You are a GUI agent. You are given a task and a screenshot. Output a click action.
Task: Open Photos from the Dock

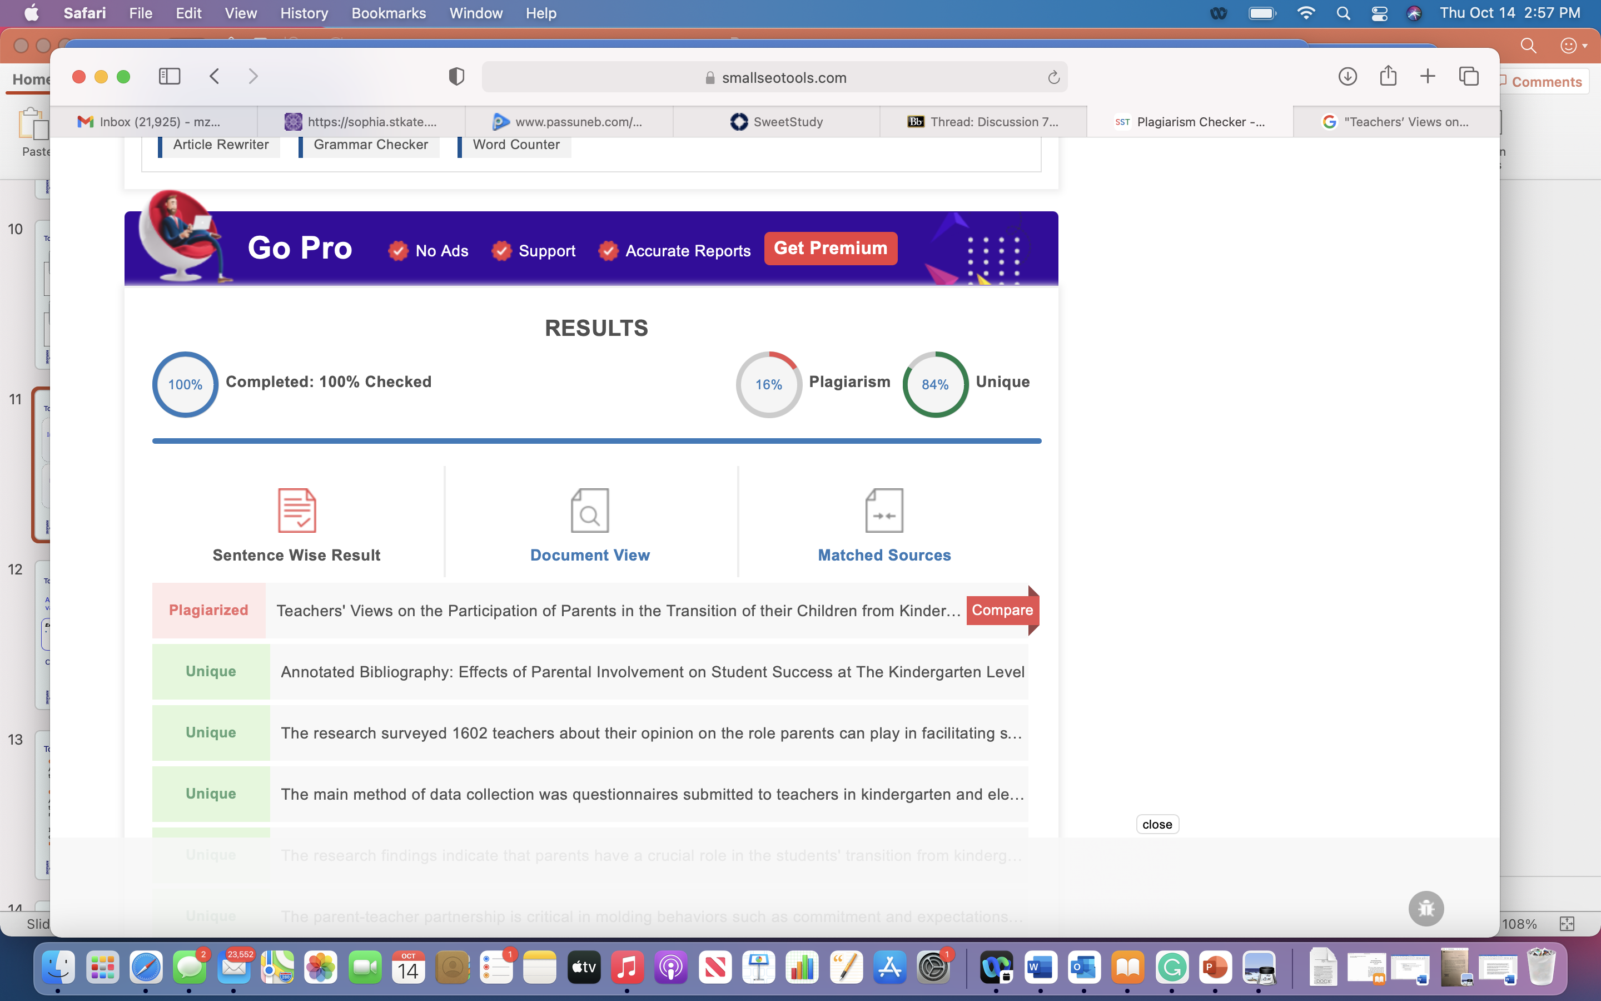321,968
